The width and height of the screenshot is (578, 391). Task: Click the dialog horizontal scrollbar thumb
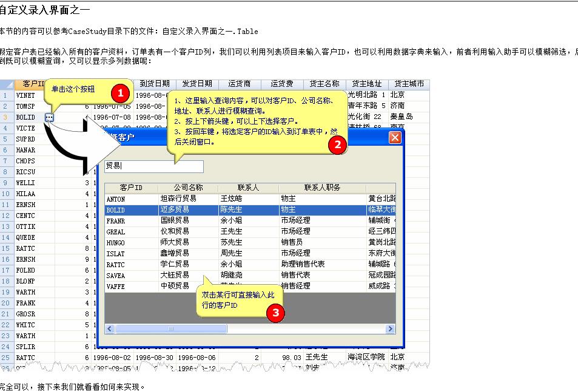[170, 328]
